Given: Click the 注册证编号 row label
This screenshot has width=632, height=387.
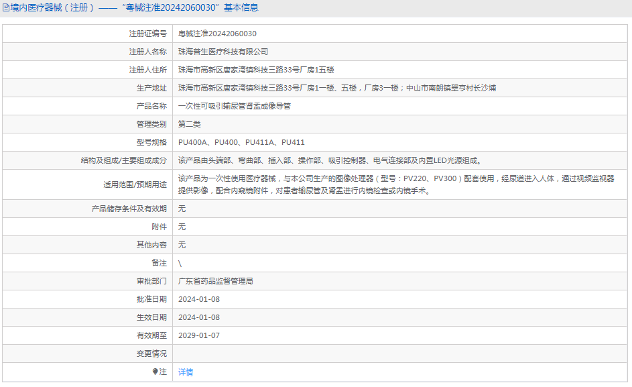Looking at the screenshot, I should click(x=147, y=34).
